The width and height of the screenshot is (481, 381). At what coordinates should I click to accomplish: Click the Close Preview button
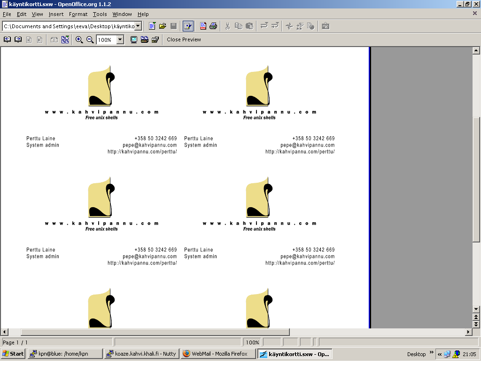[184, 40]
